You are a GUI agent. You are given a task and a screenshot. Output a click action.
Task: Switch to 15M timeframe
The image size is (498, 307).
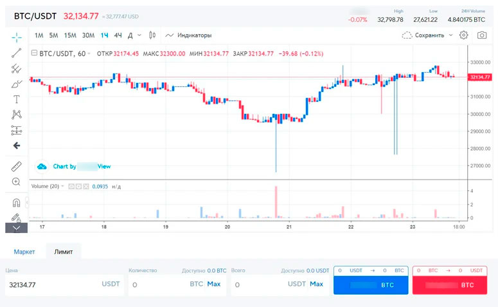click(x=70, y=35)
